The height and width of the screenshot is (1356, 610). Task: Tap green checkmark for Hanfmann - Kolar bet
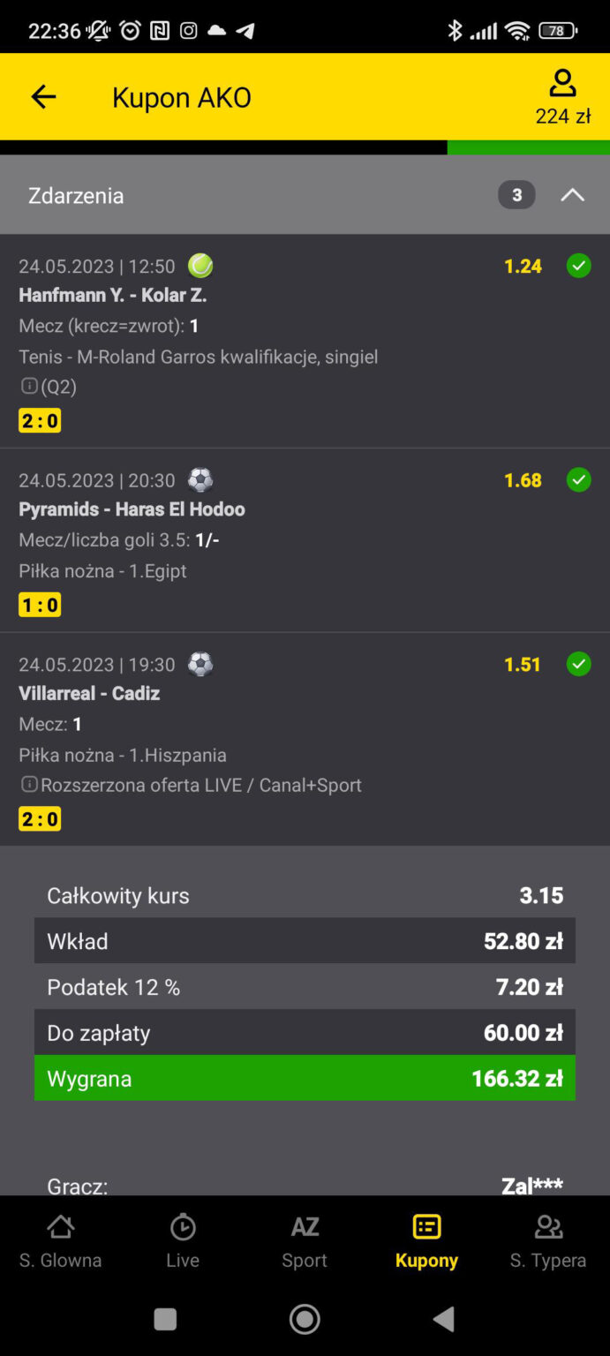click(578, 266)
